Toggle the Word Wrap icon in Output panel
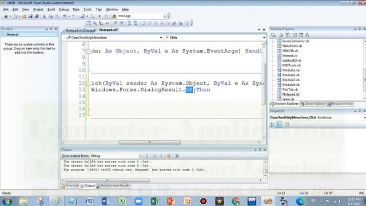The image size is (366, 206). 176,156
